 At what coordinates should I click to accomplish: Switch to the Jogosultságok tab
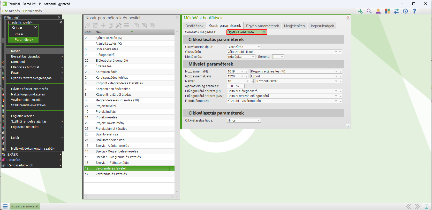pos(322,26)
